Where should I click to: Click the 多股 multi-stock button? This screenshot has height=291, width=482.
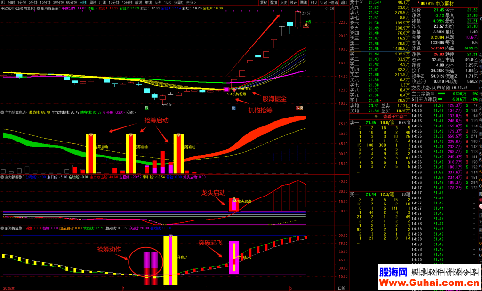point(283,2)
